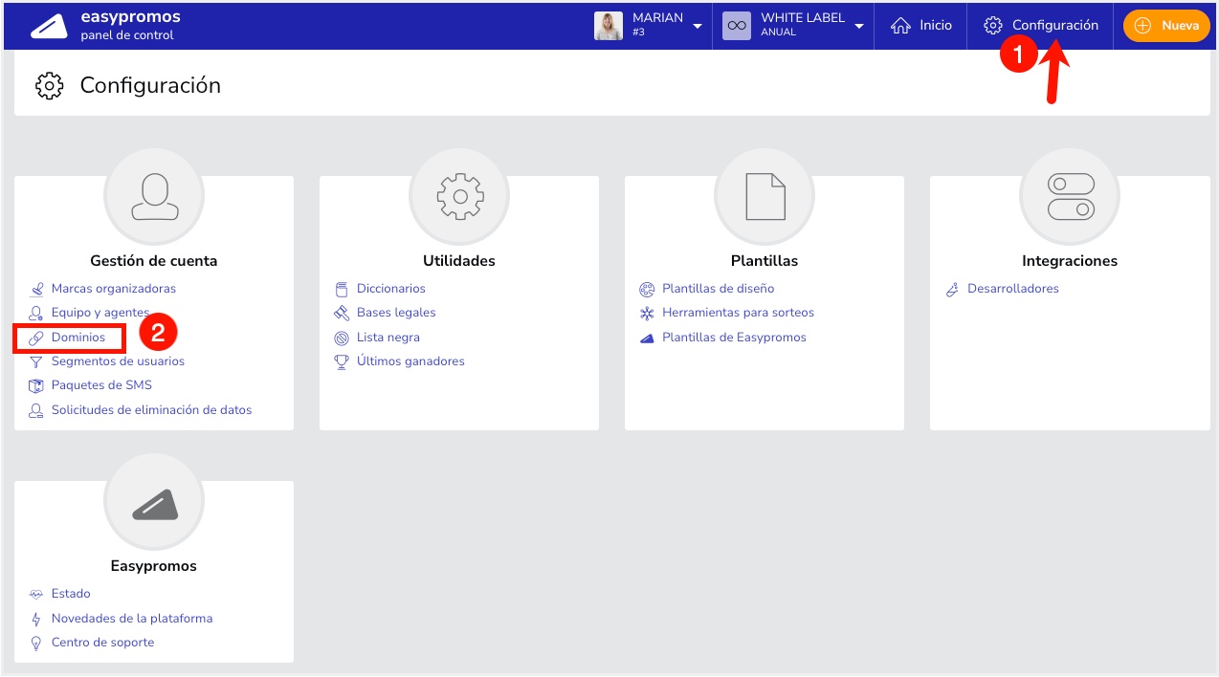Click the Herramientas para sorteos icon
Image resolution: width=1219 pixels, height=677 pixels.
[x=647, y=313]
